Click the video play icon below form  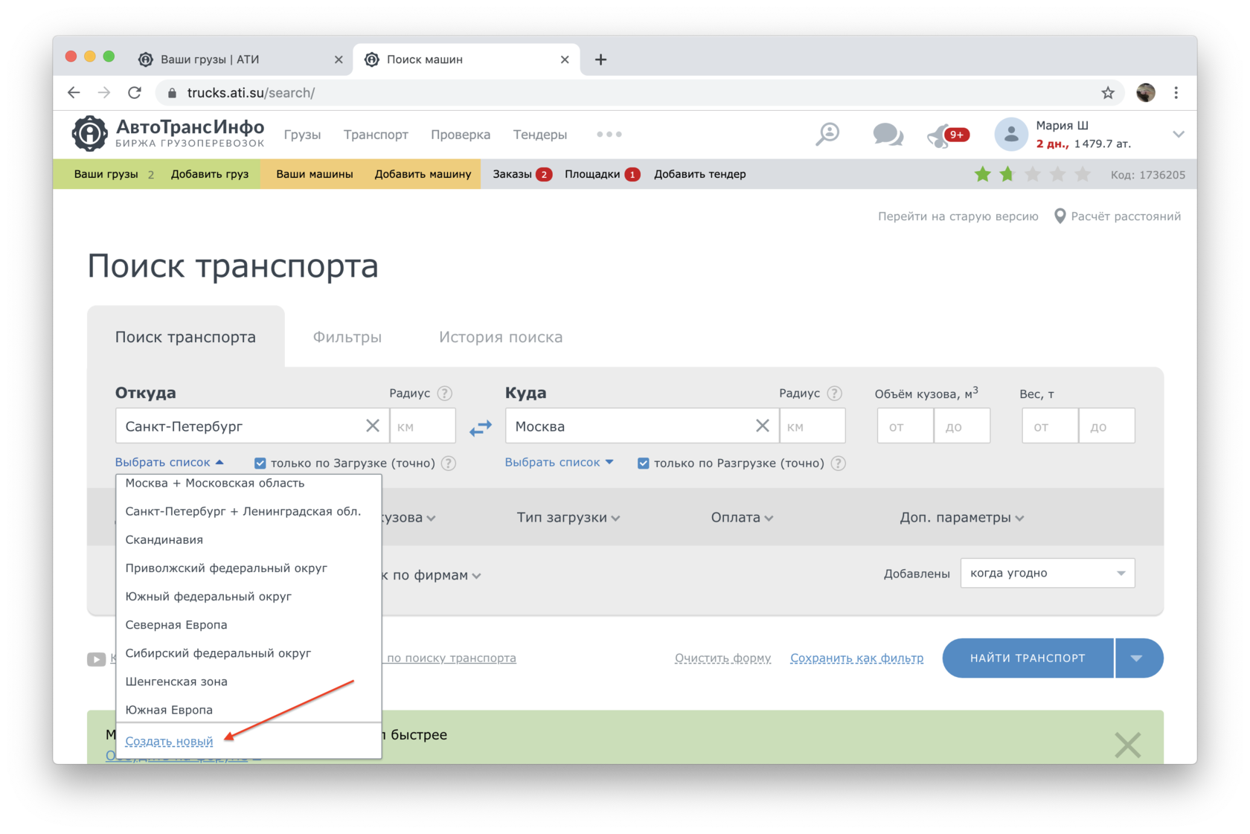96,659
